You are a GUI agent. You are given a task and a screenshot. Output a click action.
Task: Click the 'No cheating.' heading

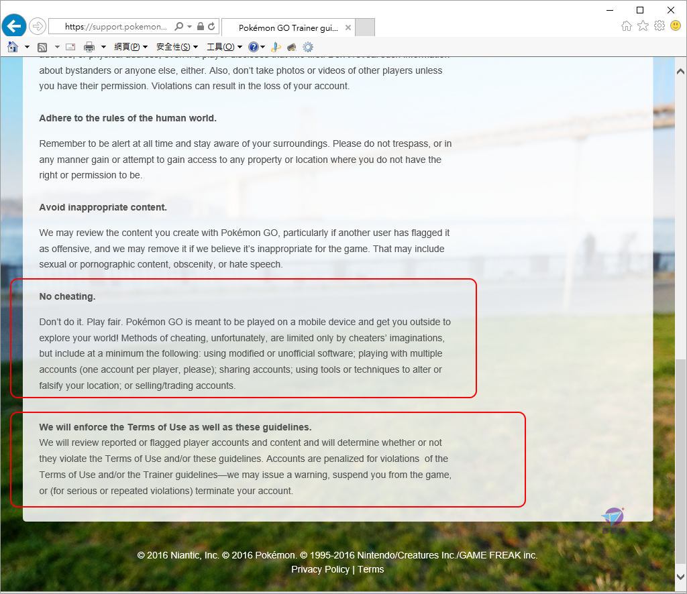click(x=68, y=297)
